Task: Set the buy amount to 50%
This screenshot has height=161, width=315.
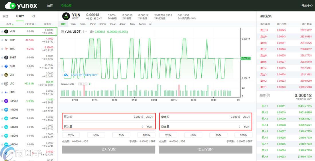Action: click(x=96, y=135)
